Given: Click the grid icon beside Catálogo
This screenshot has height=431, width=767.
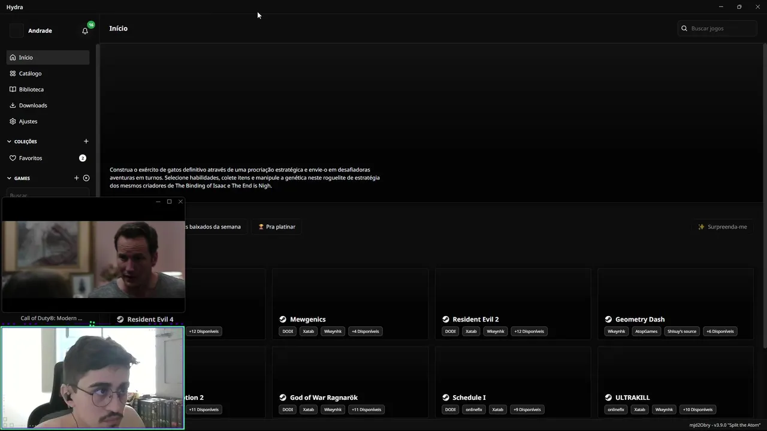Looking at the screenshot, I should click(x=13, y=74).
